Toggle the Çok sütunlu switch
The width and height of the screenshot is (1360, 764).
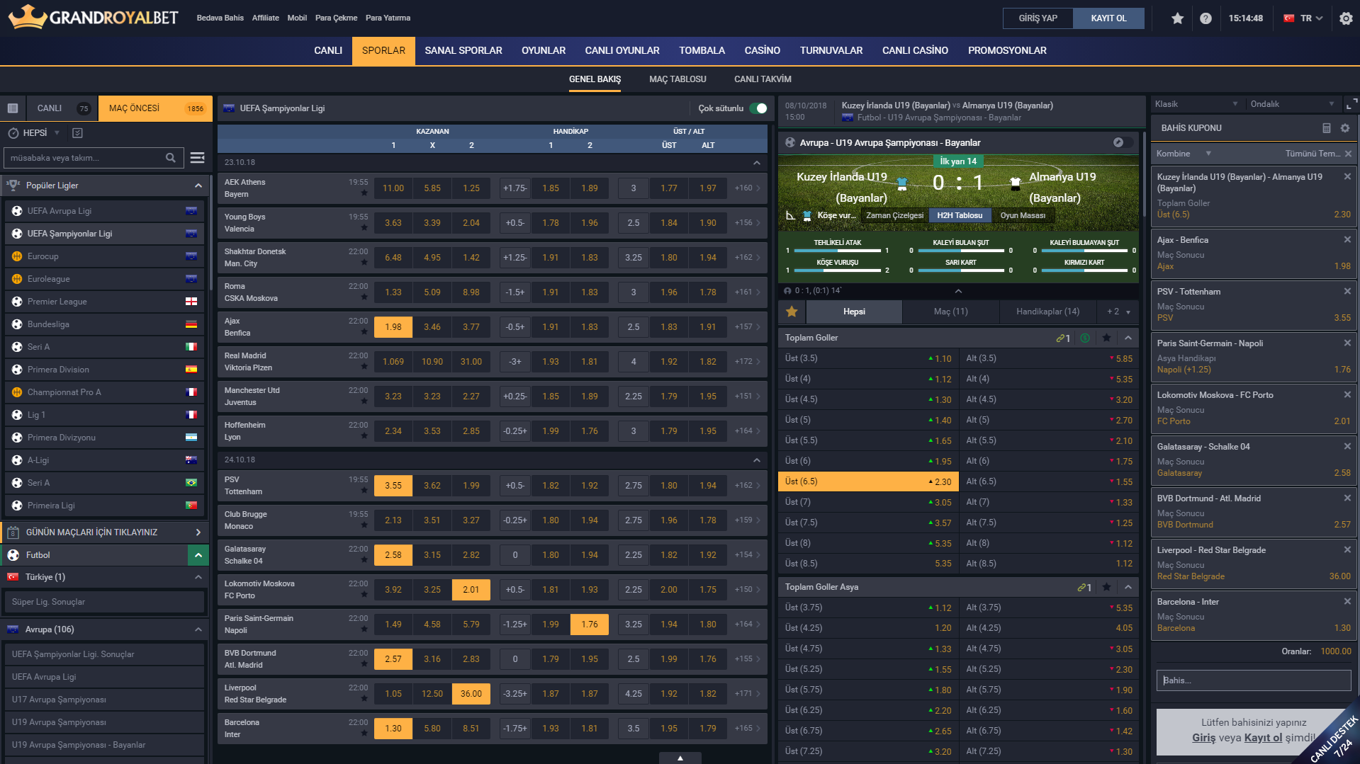758,108
